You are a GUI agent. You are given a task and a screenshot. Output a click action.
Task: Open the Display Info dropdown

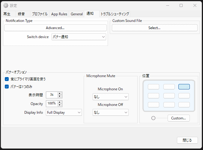click(64, 112)
